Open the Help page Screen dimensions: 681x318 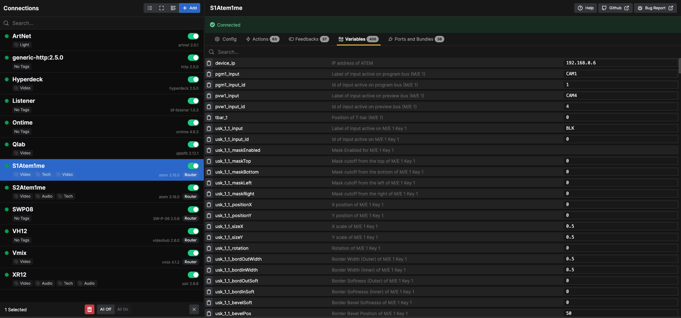pos(585,8)
